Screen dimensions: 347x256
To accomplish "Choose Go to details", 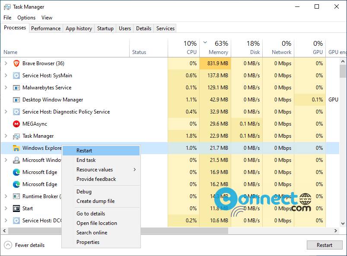I will point(101,214).
